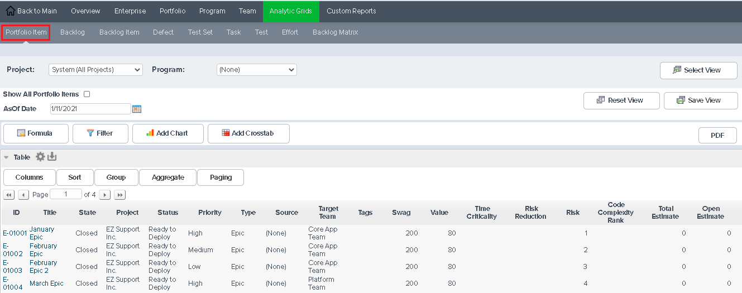Open the Enterprise menu
The image size is (742, 293).
(x=130, y=11)
